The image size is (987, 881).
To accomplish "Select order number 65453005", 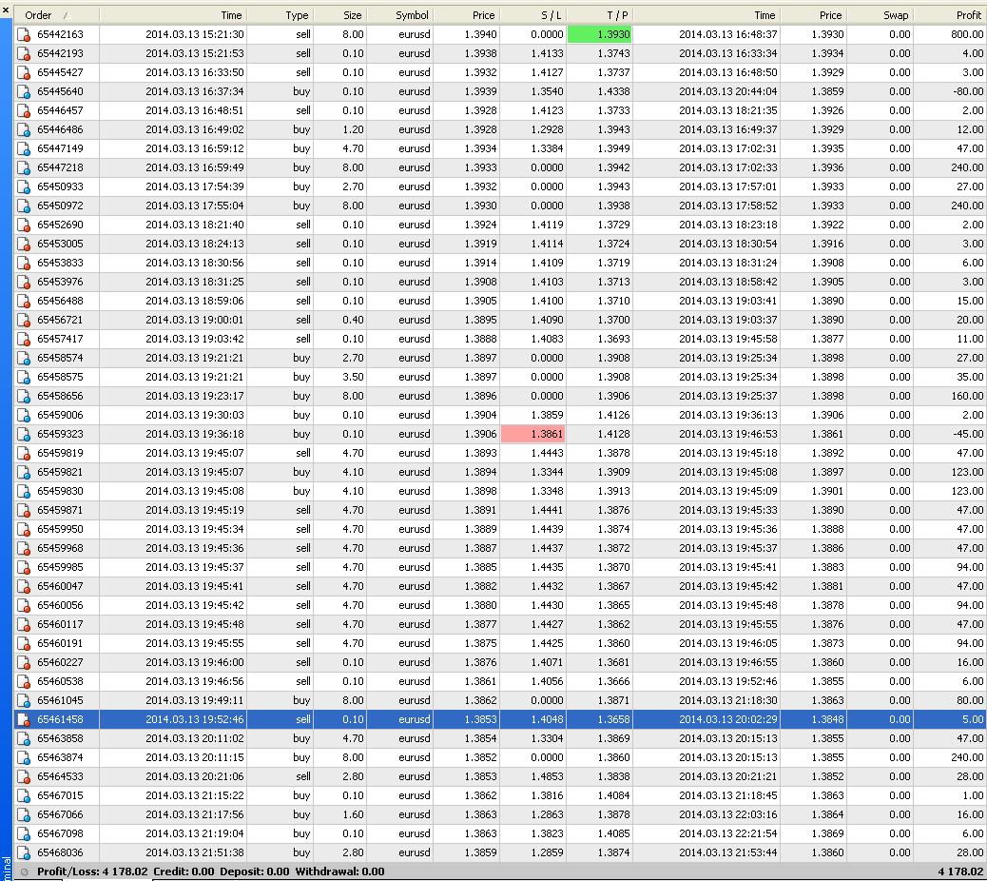I will pos(60,245).
